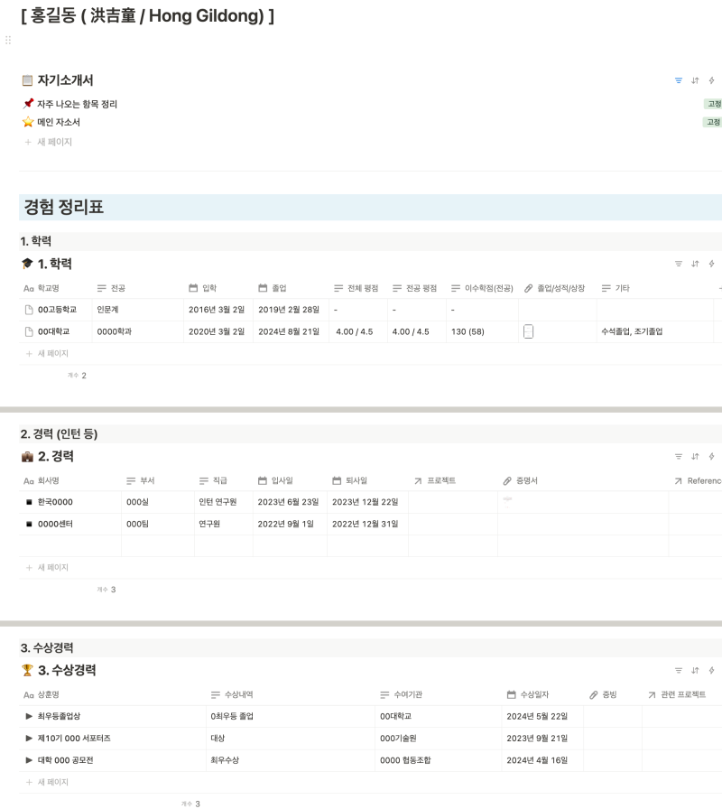
Task: Open the 자주 나오는 항목 정리 page
Action: click(x=77, y=104)
